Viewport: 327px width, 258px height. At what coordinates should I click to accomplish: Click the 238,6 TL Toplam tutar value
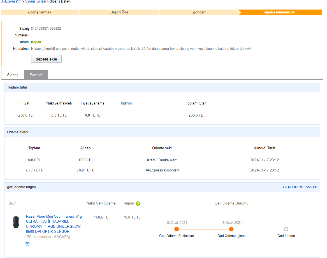coord(196,115)
